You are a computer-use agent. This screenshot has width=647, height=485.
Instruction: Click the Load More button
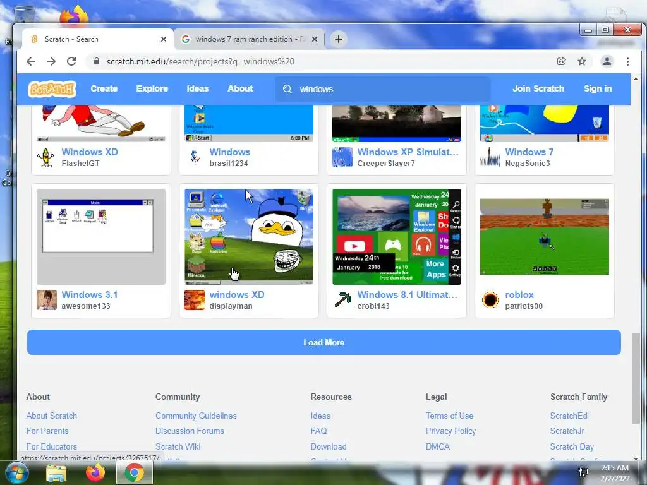324,342
